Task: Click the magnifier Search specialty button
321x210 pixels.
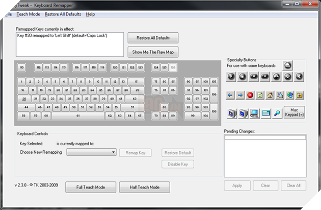Action: pyautogui.click(x=277, y=113)
